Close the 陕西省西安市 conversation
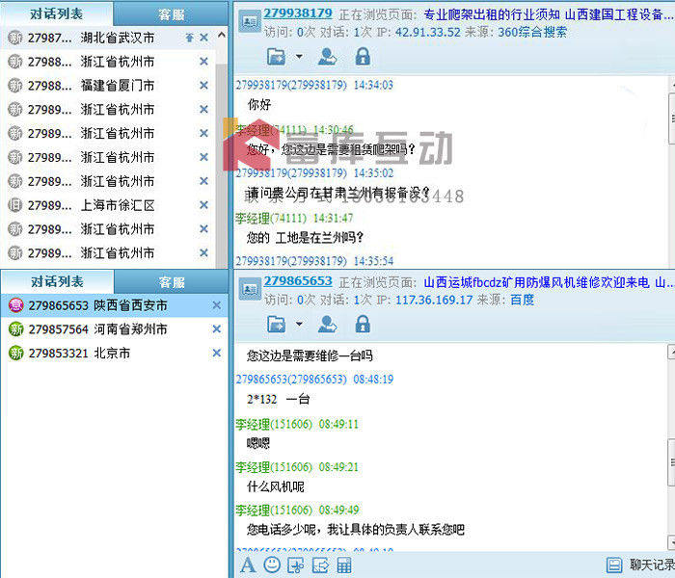Image resolution: width=675 pixels, height=578 pixels. pyautogui.click(x=217, y=305)
